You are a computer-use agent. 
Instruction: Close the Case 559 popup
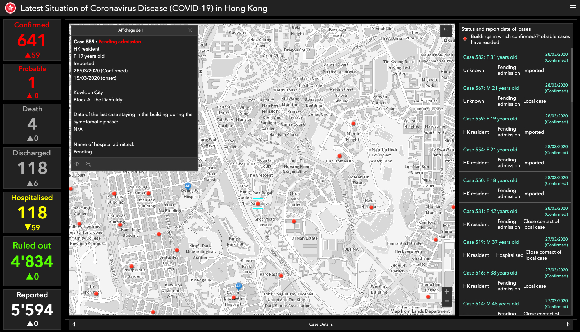pyautogui.click(x=190, y=30)
